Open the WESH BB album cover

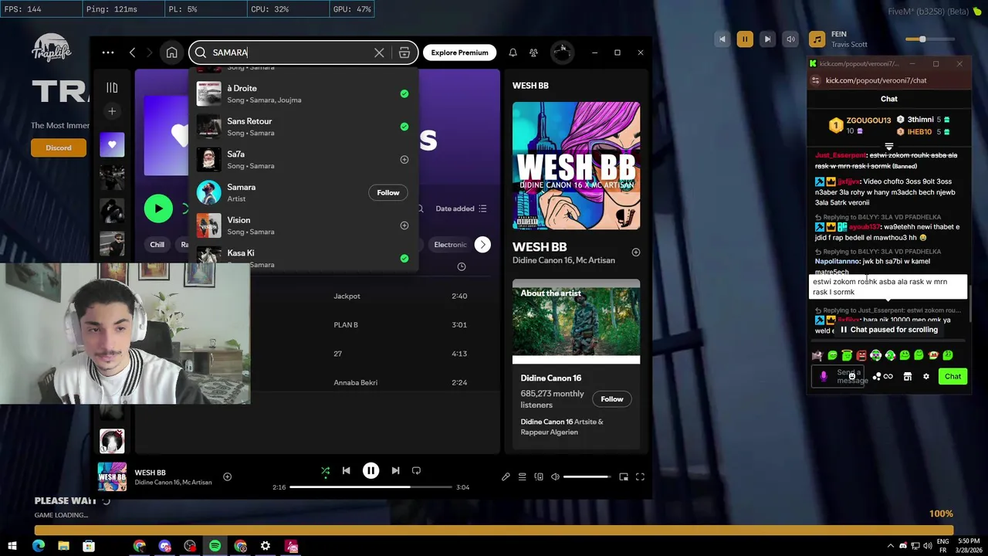[576, 165]
